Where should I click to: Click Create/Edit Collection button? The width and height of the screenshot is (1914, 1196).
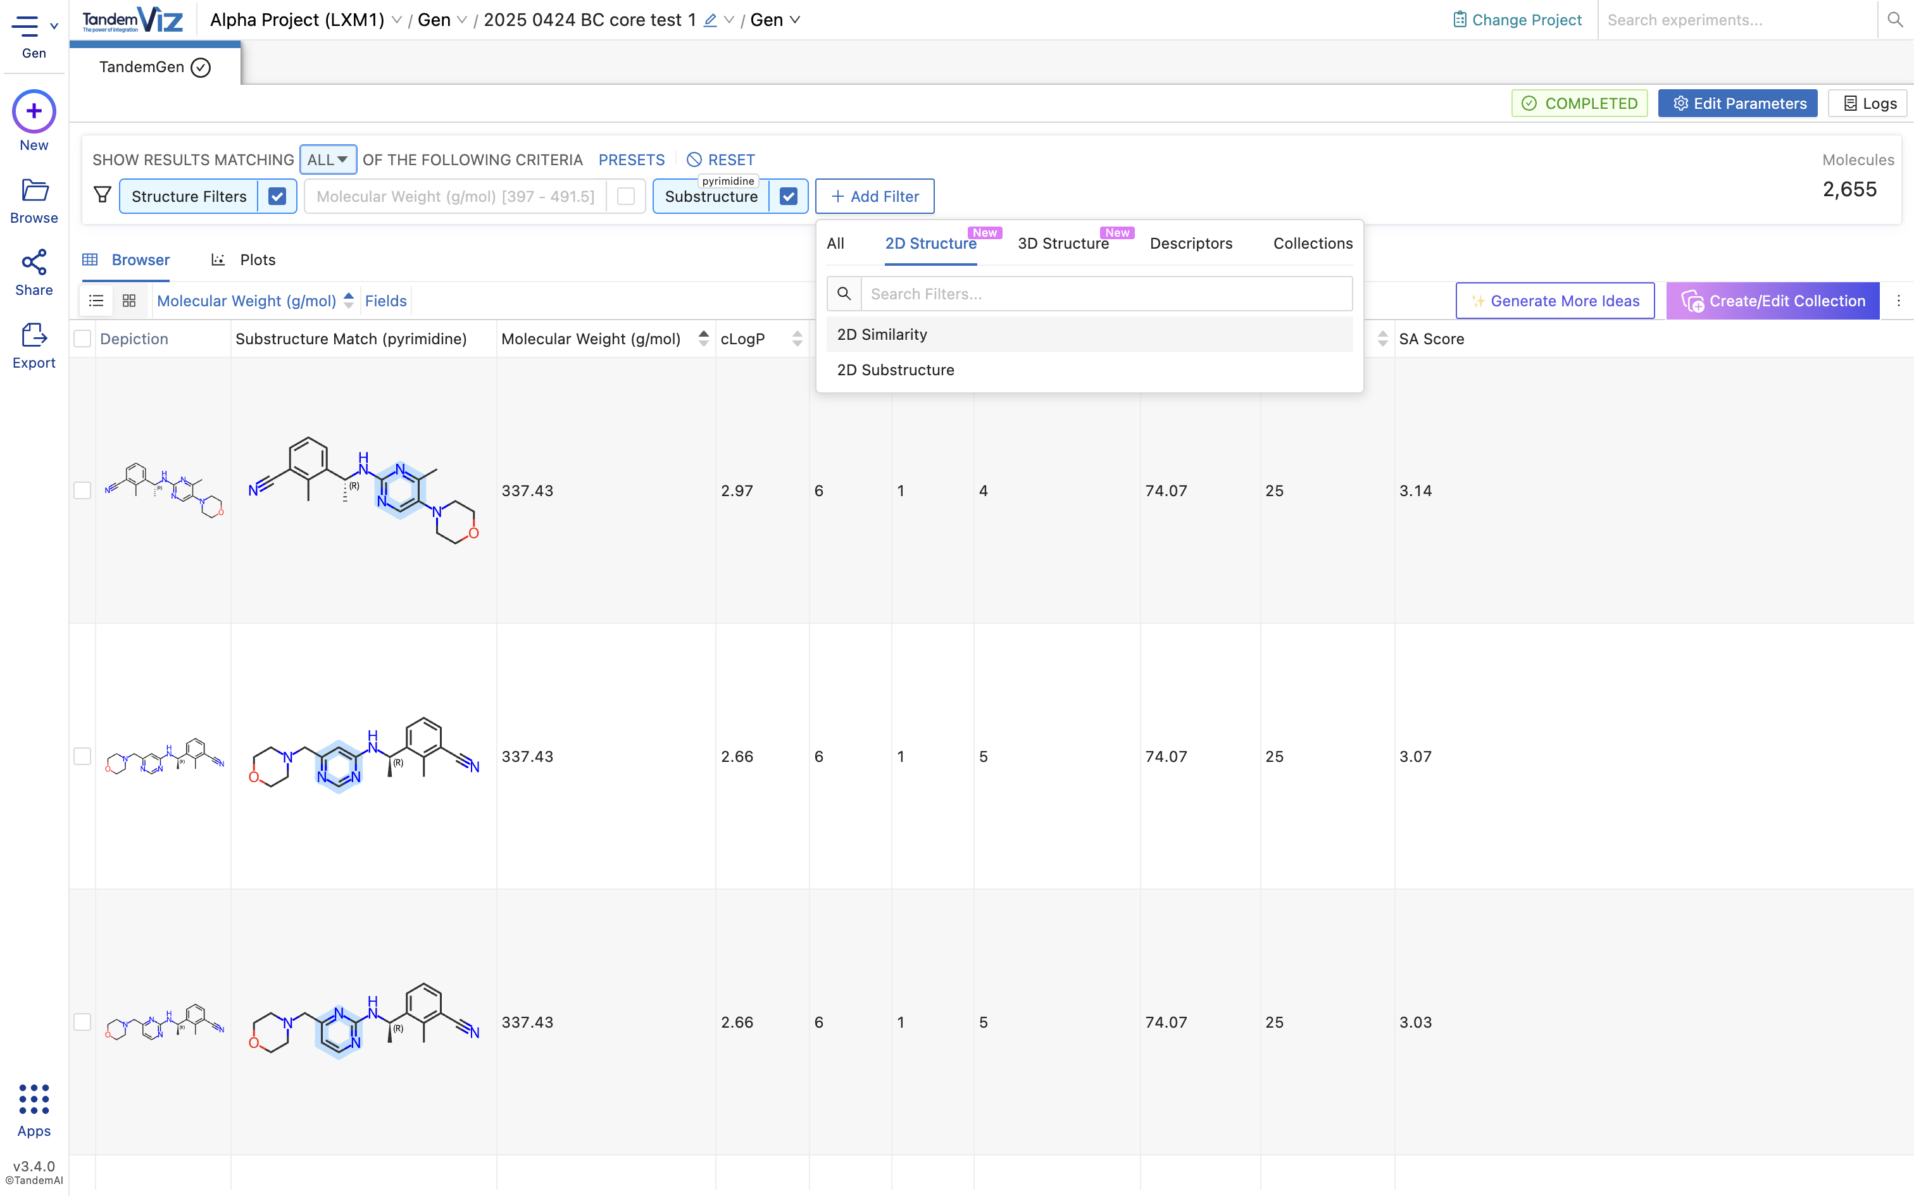(x=1772, y=301)
